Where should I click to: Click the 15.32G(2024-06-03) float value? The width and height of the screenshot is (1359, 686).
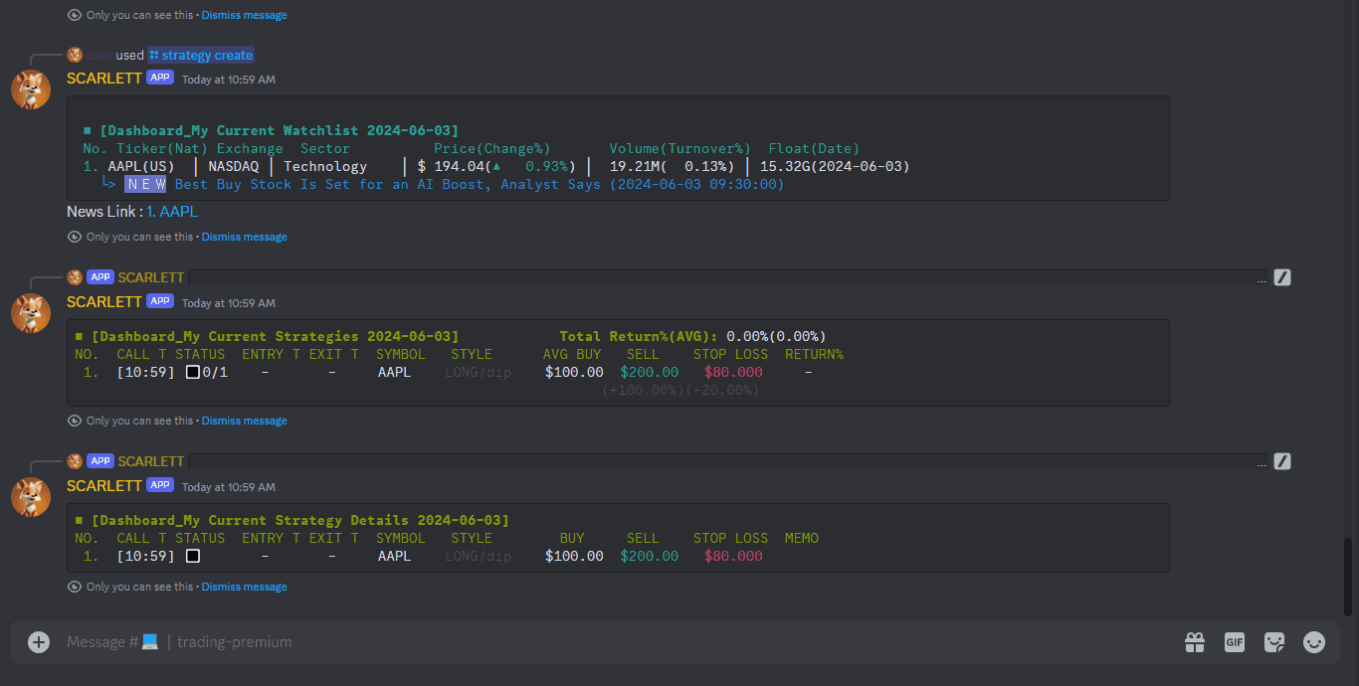(835, 166)
